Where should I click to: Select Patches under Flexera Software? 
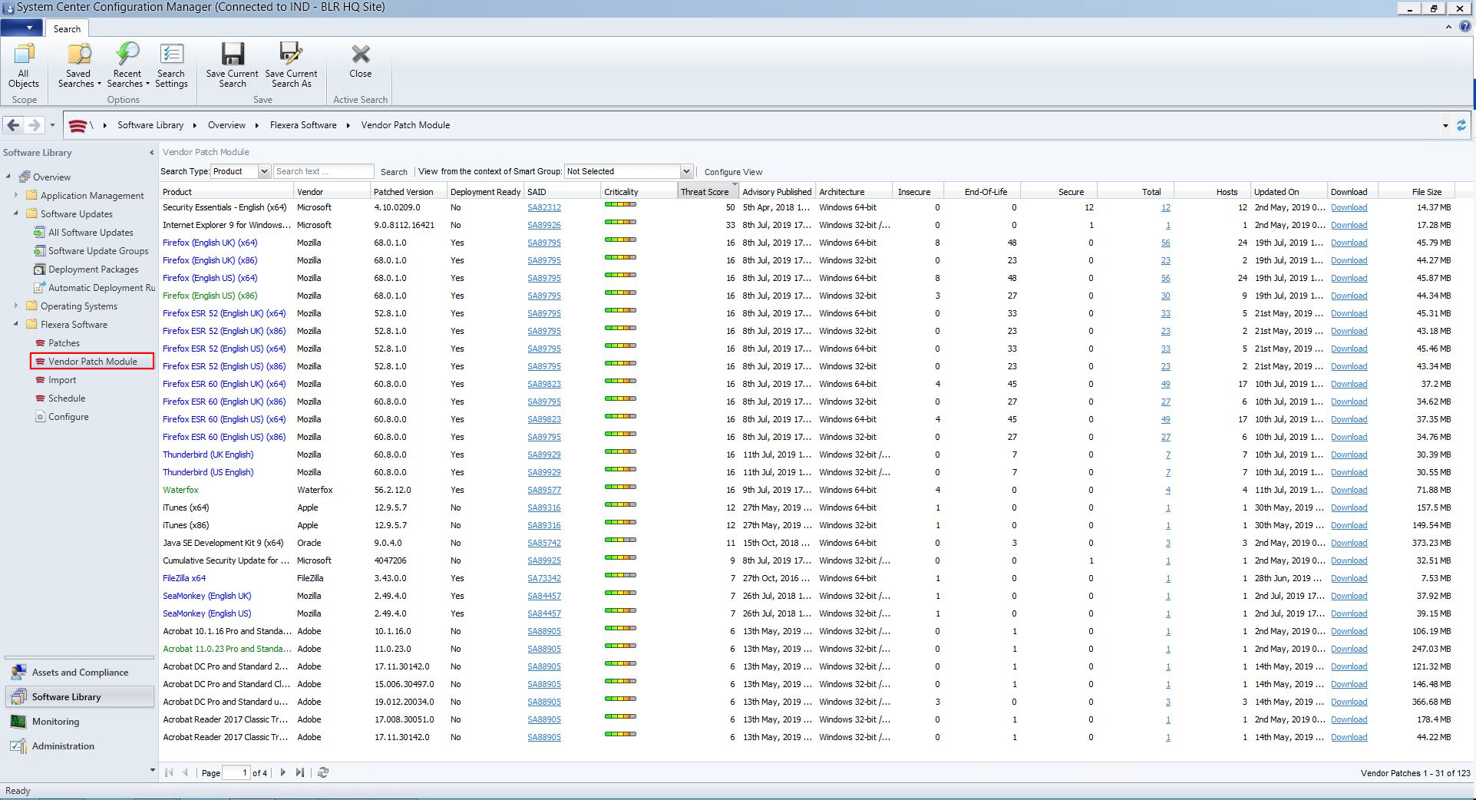pos(64,343)
